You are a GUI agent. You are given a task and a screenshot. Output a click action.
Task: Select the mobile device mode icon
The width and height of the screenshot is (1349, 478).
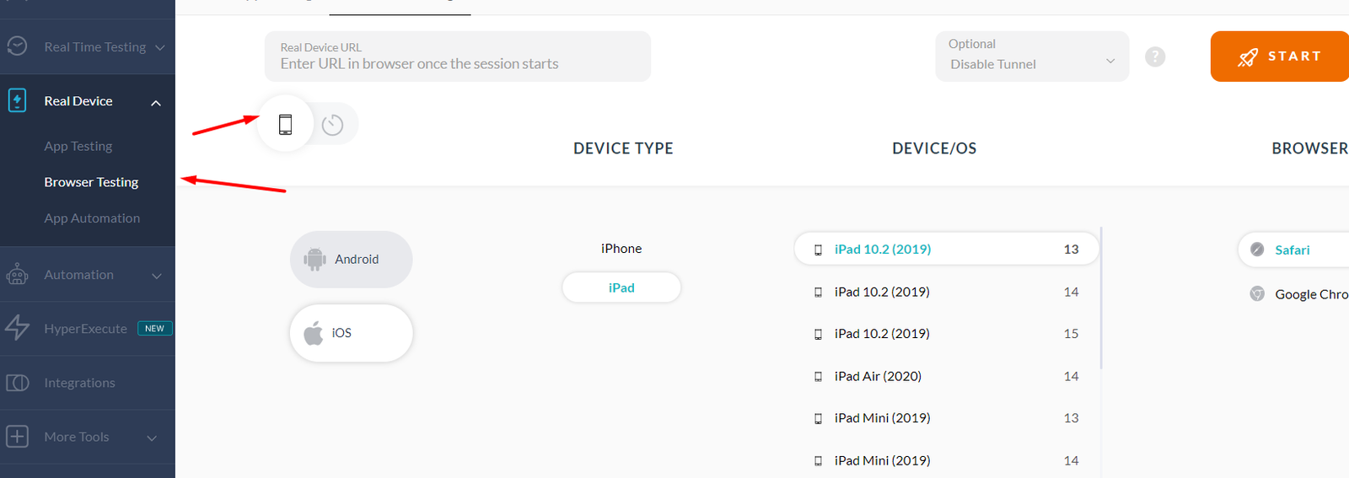(x=286, y=125)
